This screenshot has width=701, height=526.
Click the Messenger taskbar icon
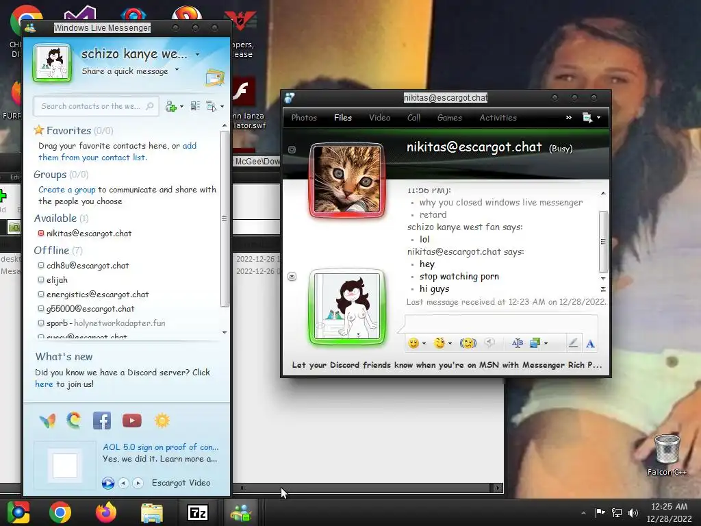(x=242, y=512)
